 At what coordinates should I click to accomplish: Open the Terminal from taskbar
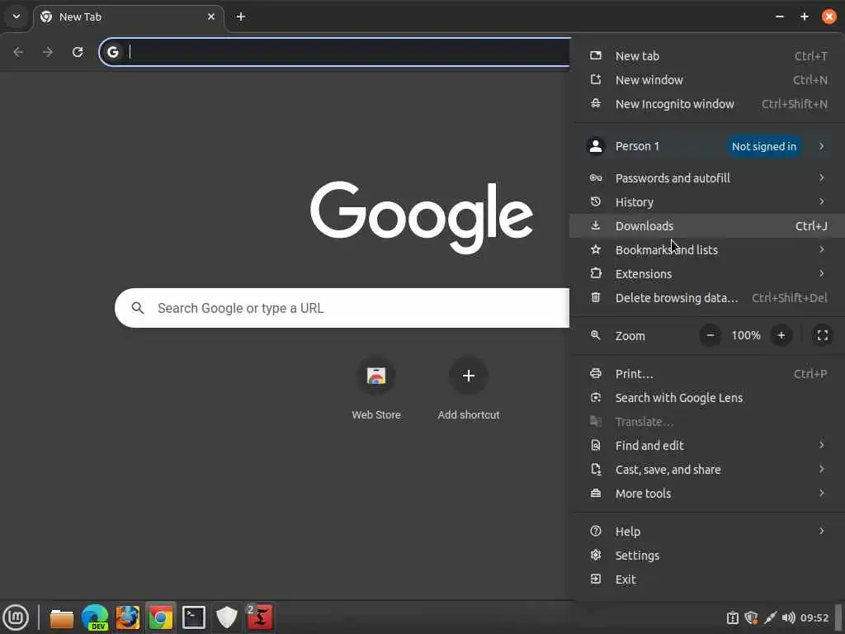point(193,617)
